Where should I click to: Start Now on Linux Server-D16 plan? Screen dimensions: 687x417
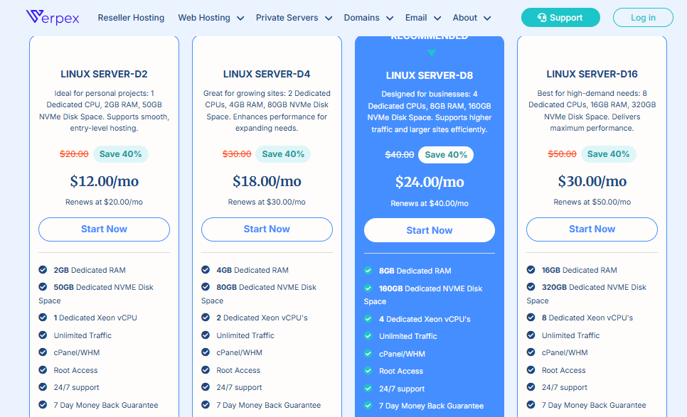[592, 229]
